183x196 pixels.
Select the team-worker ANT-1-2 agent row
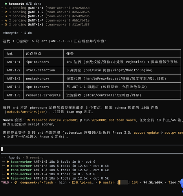point(58,166)
